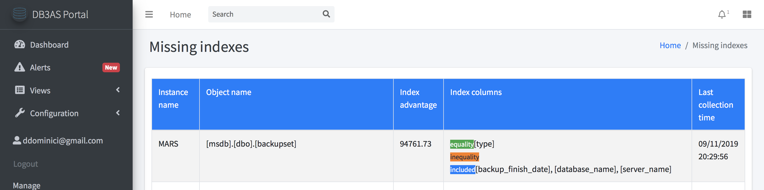Image resolution: width=764 pixels, height=190 pixels.
Task: Expand Configuration using its chevron arrow
Action: click(x=118, y=113)
